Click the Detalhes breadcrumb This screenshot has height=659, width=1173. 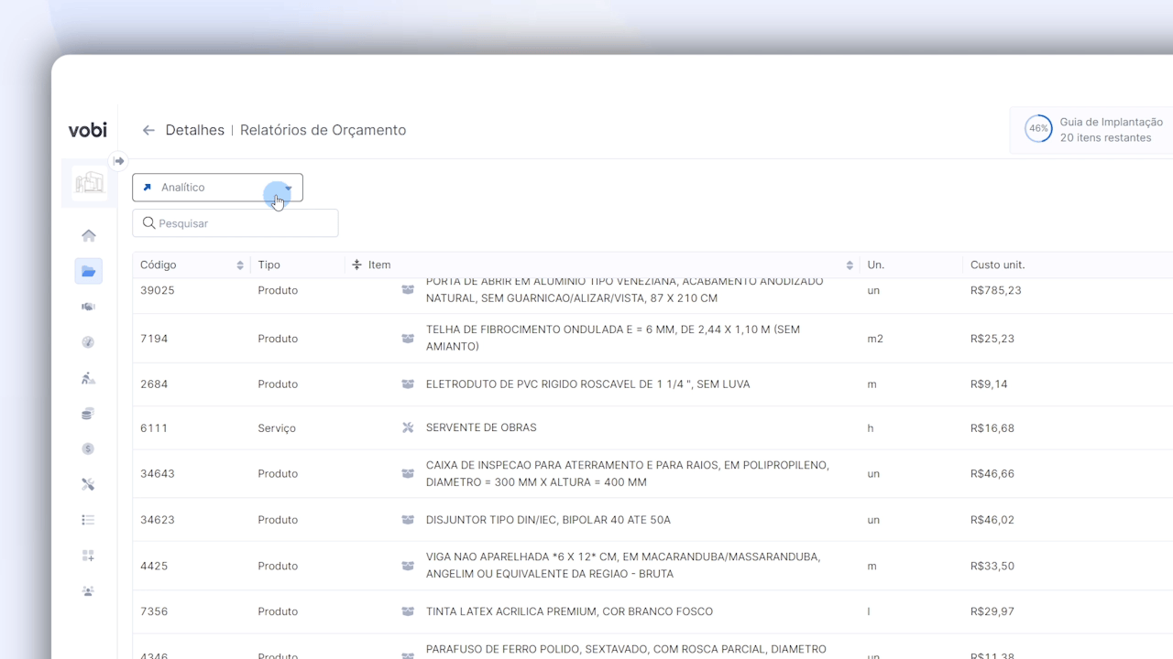click(x=194, y=130)
